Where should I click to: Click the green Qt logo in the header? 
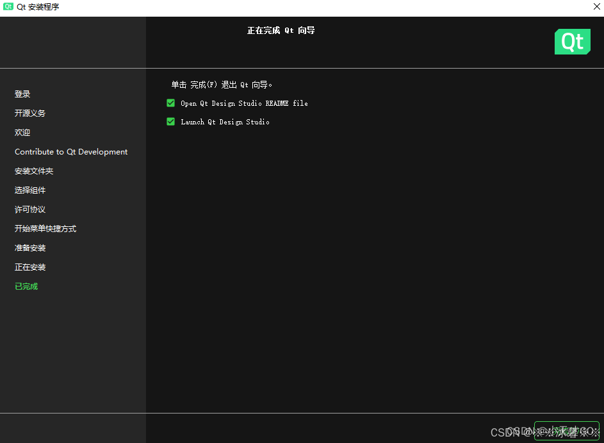pos(573,42)
